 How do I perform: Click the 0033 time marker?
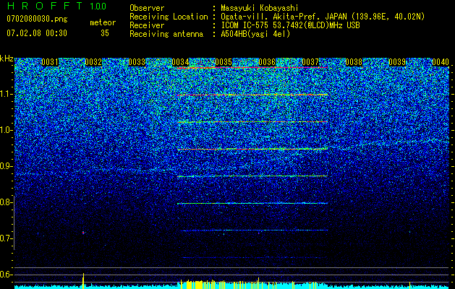tap(137, 62)
